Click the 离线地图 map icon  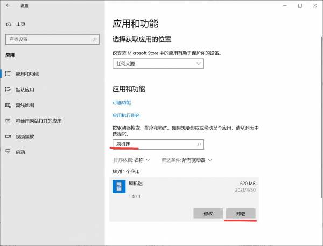8,105
